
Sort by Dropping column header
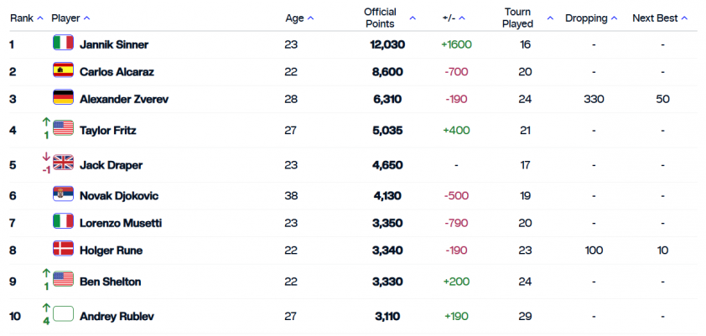click(591, 18)
